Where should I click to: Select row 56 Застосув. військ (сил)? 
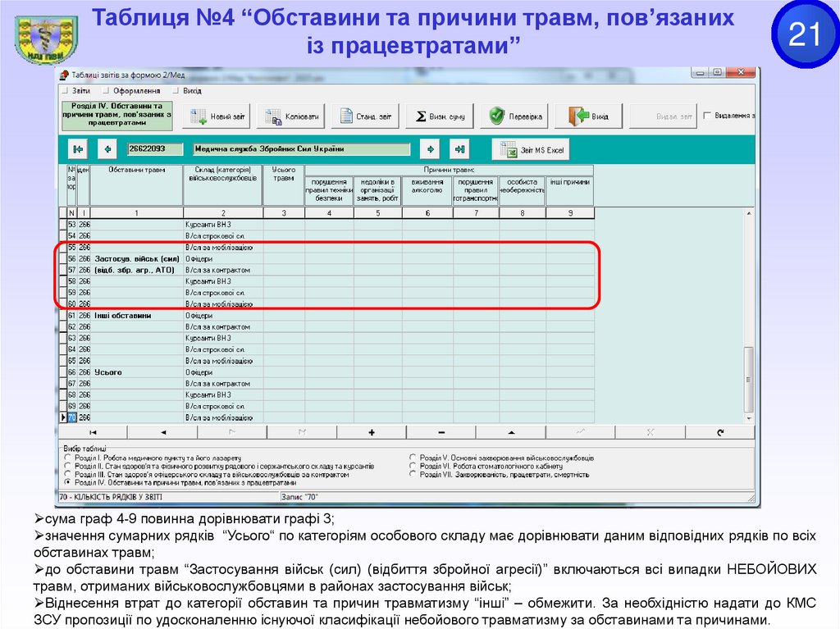coord(326,259)
